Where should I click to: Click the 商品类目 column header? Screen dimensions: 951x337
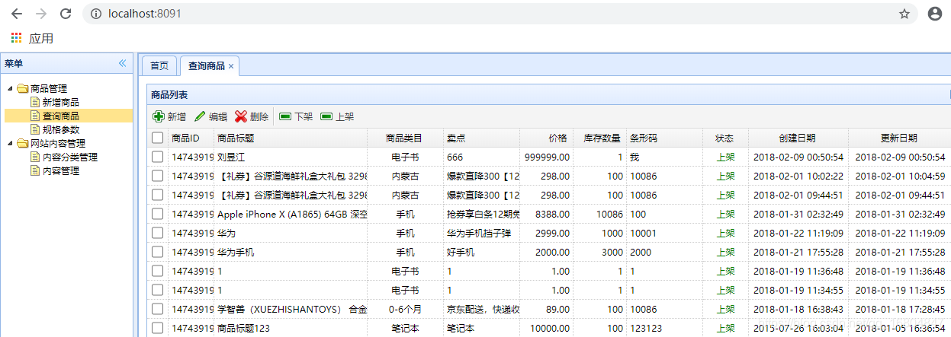pos(404,138)
